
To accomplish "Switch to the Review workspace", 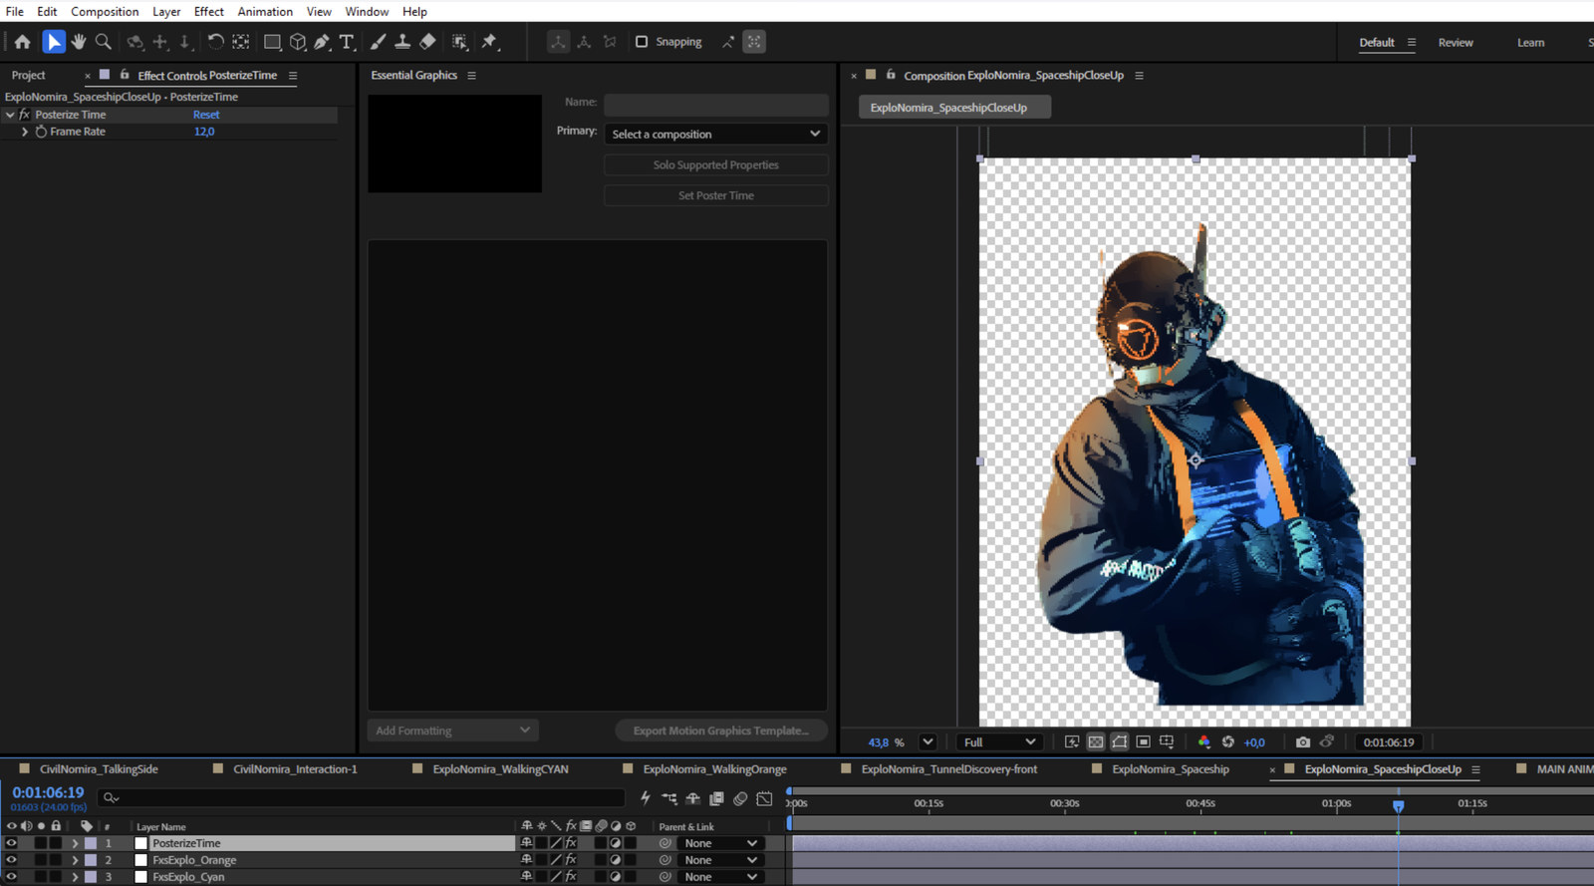I will (x=1456, y=42).
